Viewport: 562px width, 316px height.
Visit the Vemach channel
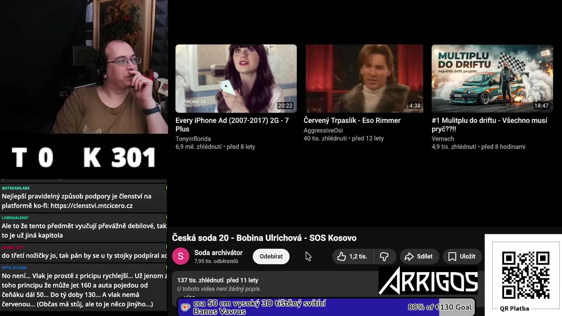coord(443,139)
